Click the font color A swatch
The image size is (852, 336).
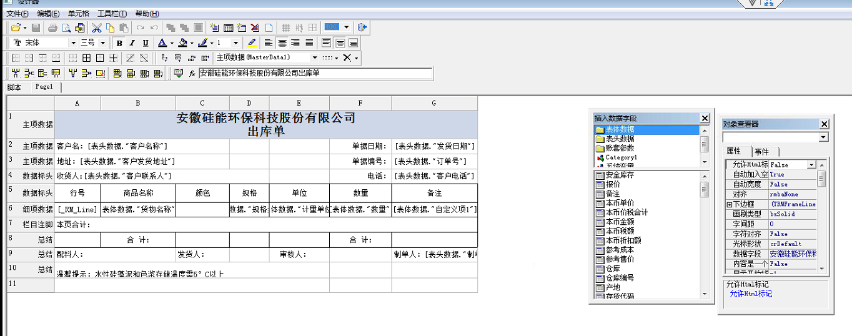click(162, 43)
